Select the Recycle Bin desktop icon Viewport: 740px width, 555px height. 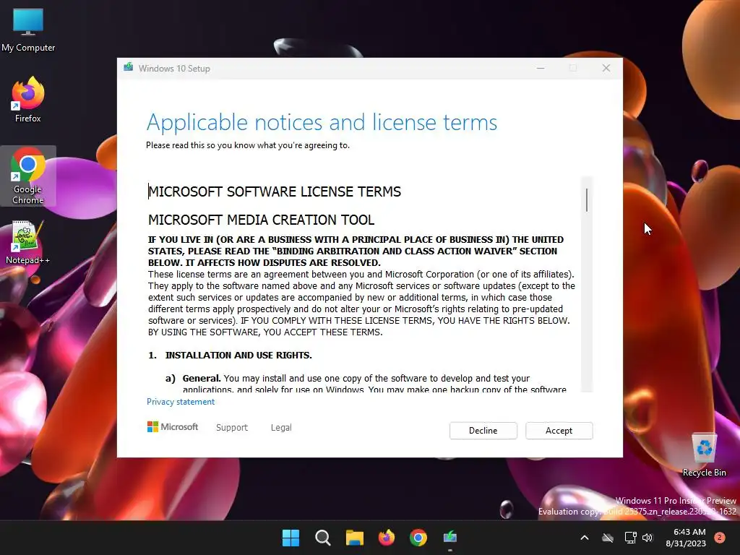click(x=704, y=455)
